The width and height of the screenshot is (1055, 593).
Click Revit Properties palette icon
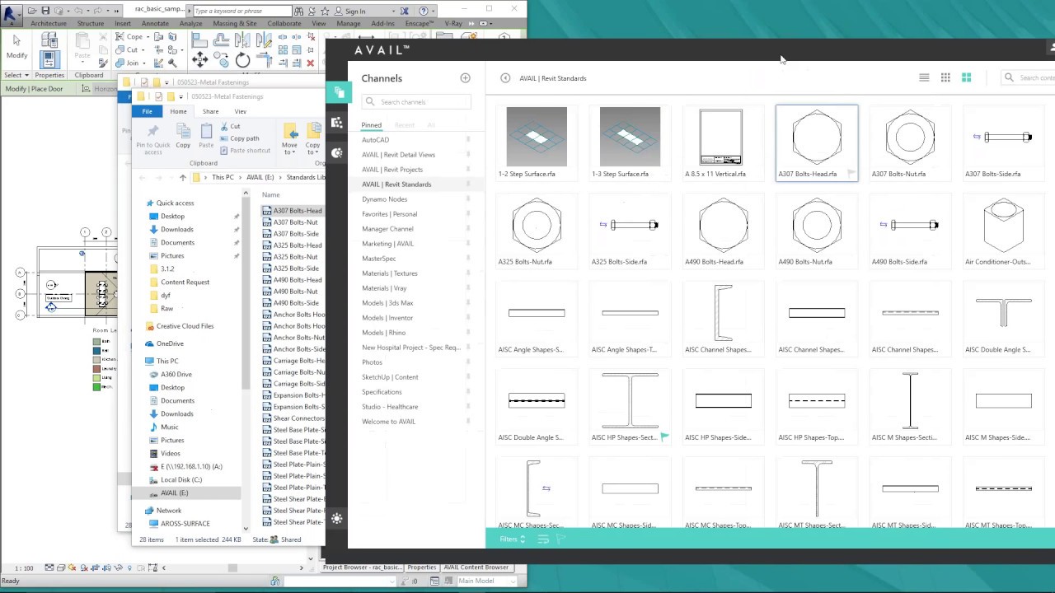point(49,58)
